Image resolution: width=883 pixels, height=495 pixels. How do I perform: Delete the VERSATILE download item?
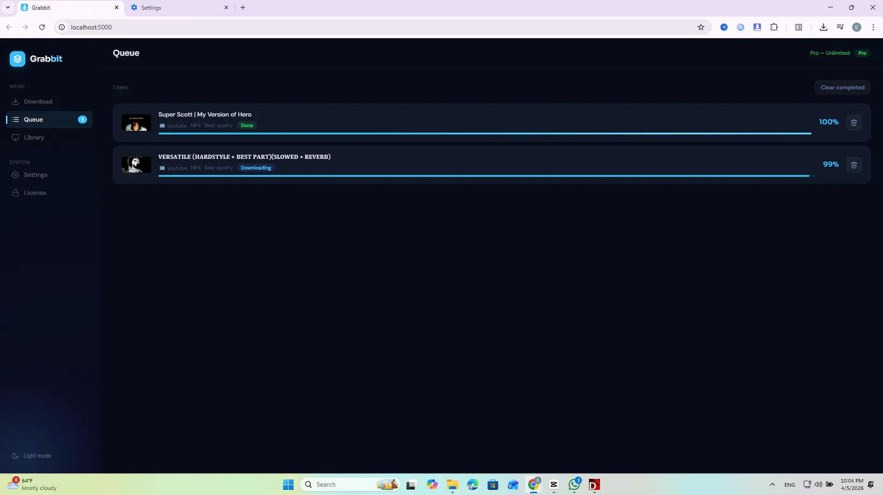point(854,165)
